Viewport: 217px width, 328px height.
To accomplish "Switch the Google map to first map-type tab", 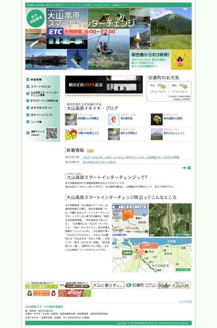I will pos(117,207).
